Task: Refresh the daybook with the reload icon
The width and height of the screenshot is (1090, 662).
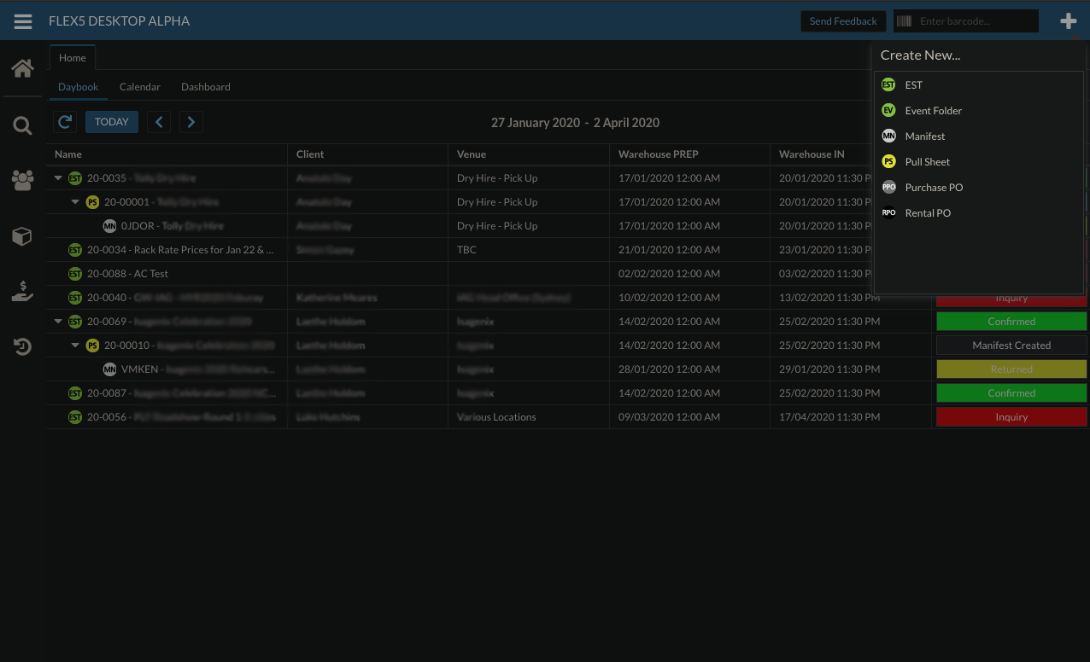Action: tap(65, 122)
